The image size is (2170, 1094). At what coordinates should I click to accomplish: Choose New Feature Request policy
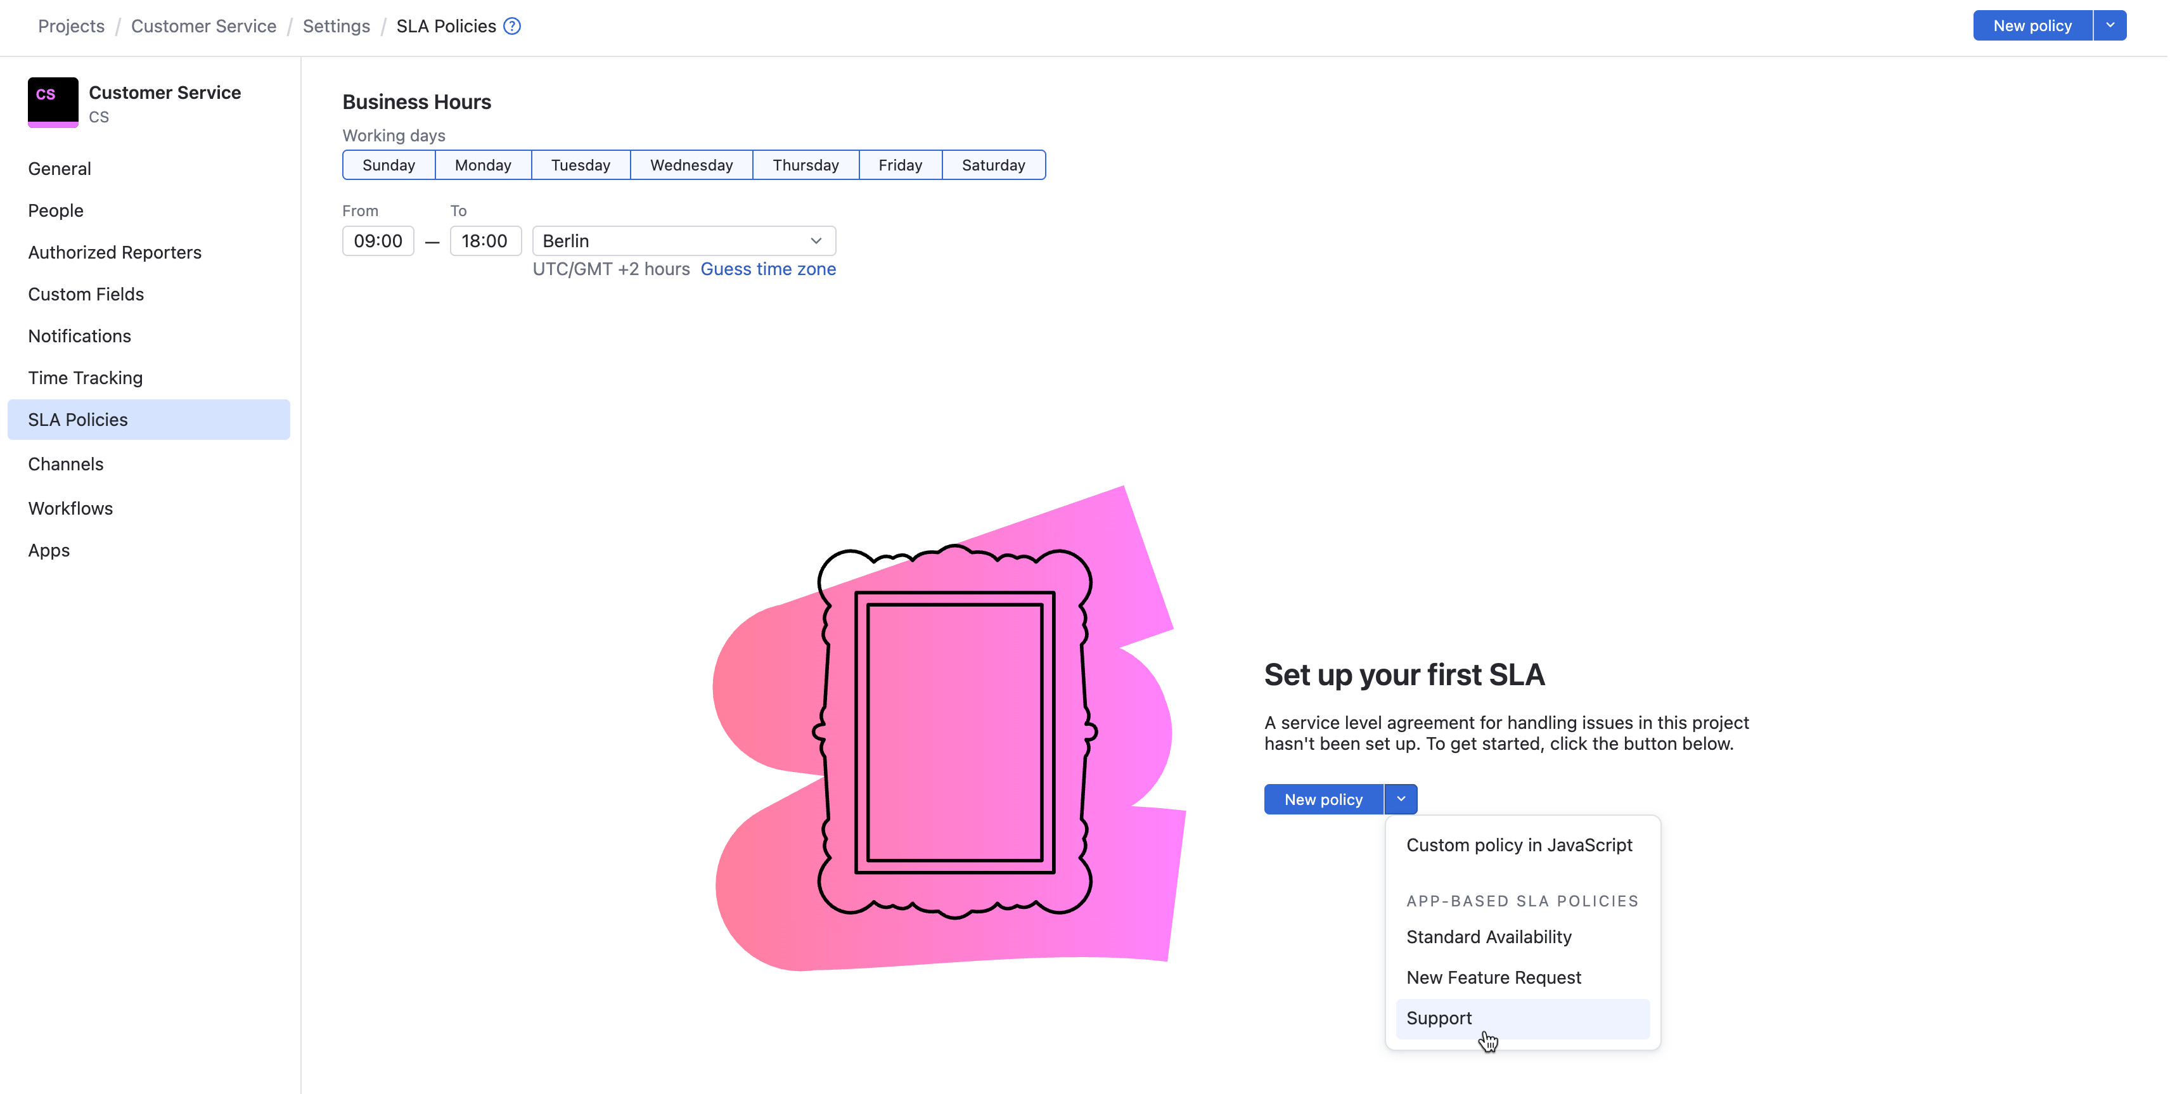click(1522, 977)
